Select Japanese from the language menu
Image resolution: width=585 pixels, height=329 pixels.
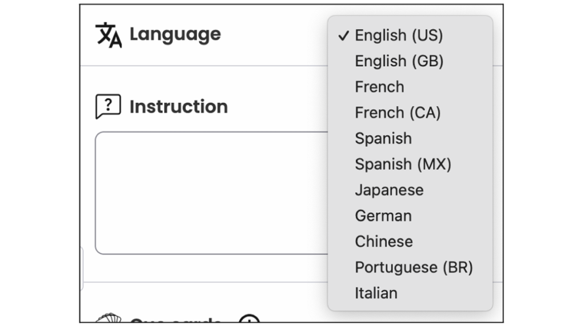[x=389, y=190]
